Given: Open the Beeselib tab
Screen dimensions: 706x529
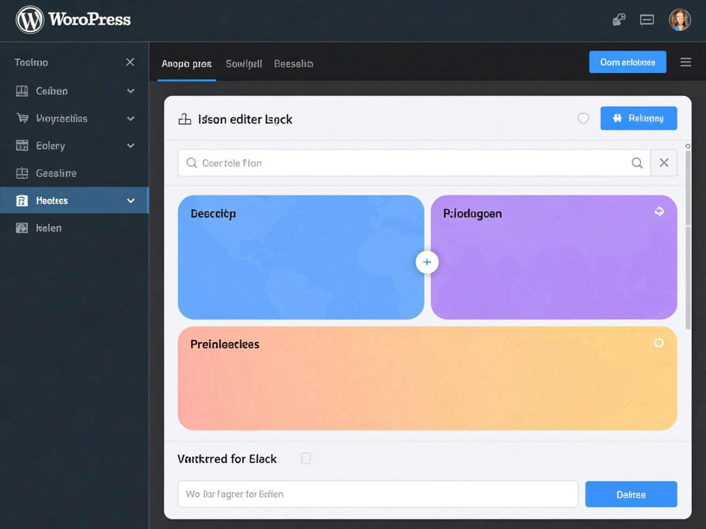Looking at the screenshot, I should [293, 64].
